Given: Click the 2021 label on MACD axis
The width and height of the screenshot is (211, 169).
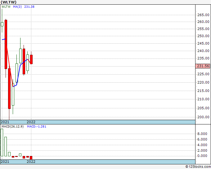Looking at the screenshot, I should (x=5, y=162).
